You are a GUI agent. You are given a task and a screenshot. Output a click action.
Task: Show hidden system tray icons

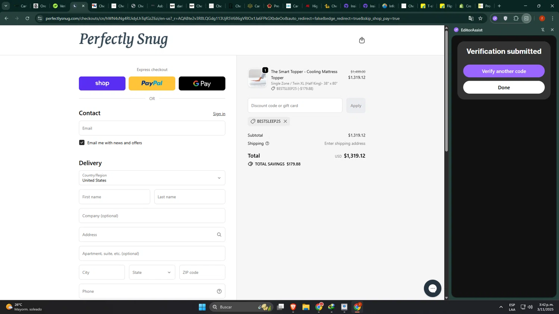coord(501,307)
